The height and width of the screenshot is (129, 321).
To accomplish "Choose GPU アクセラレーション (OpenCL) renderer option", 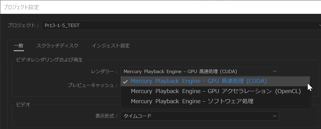I will coord(215,91).
